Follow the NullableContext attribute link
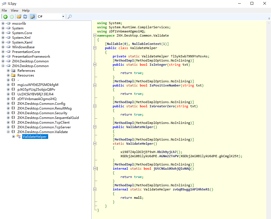Viewport: 271px width, 219px height. pos(146,44)
